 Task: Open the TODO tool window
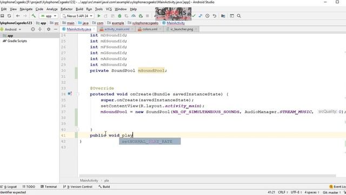[x=29, y=187]
